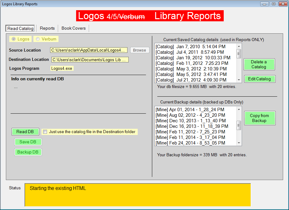Click the Browse button for source location
Screen dimensions: 289x210
140,50
